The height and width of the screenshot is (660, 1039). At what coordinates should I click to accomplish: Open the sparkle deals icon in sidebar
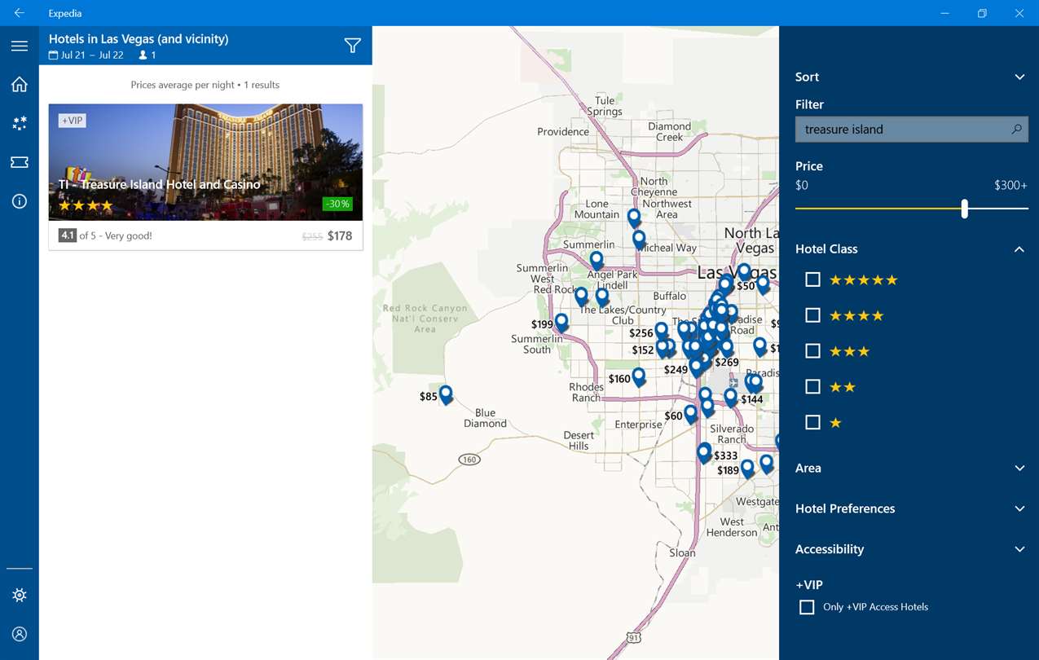coord(20,123)
